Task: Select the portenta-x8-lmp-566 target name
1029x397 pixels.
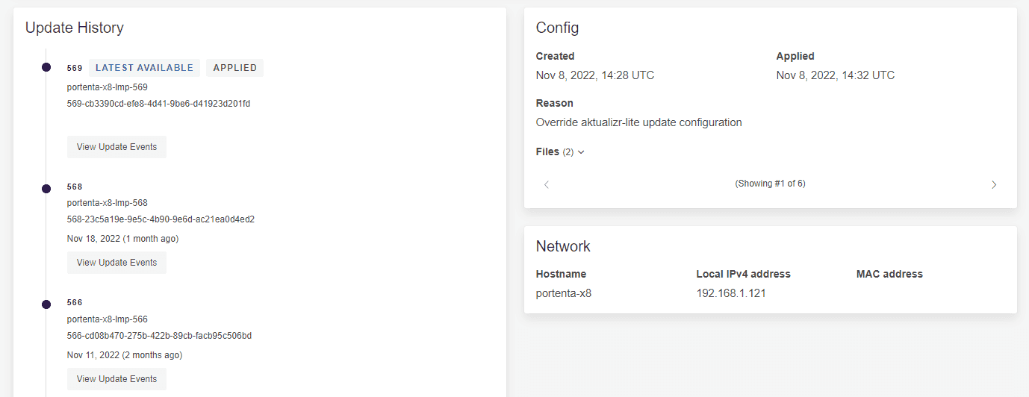Action: click(x=107, y=319)
